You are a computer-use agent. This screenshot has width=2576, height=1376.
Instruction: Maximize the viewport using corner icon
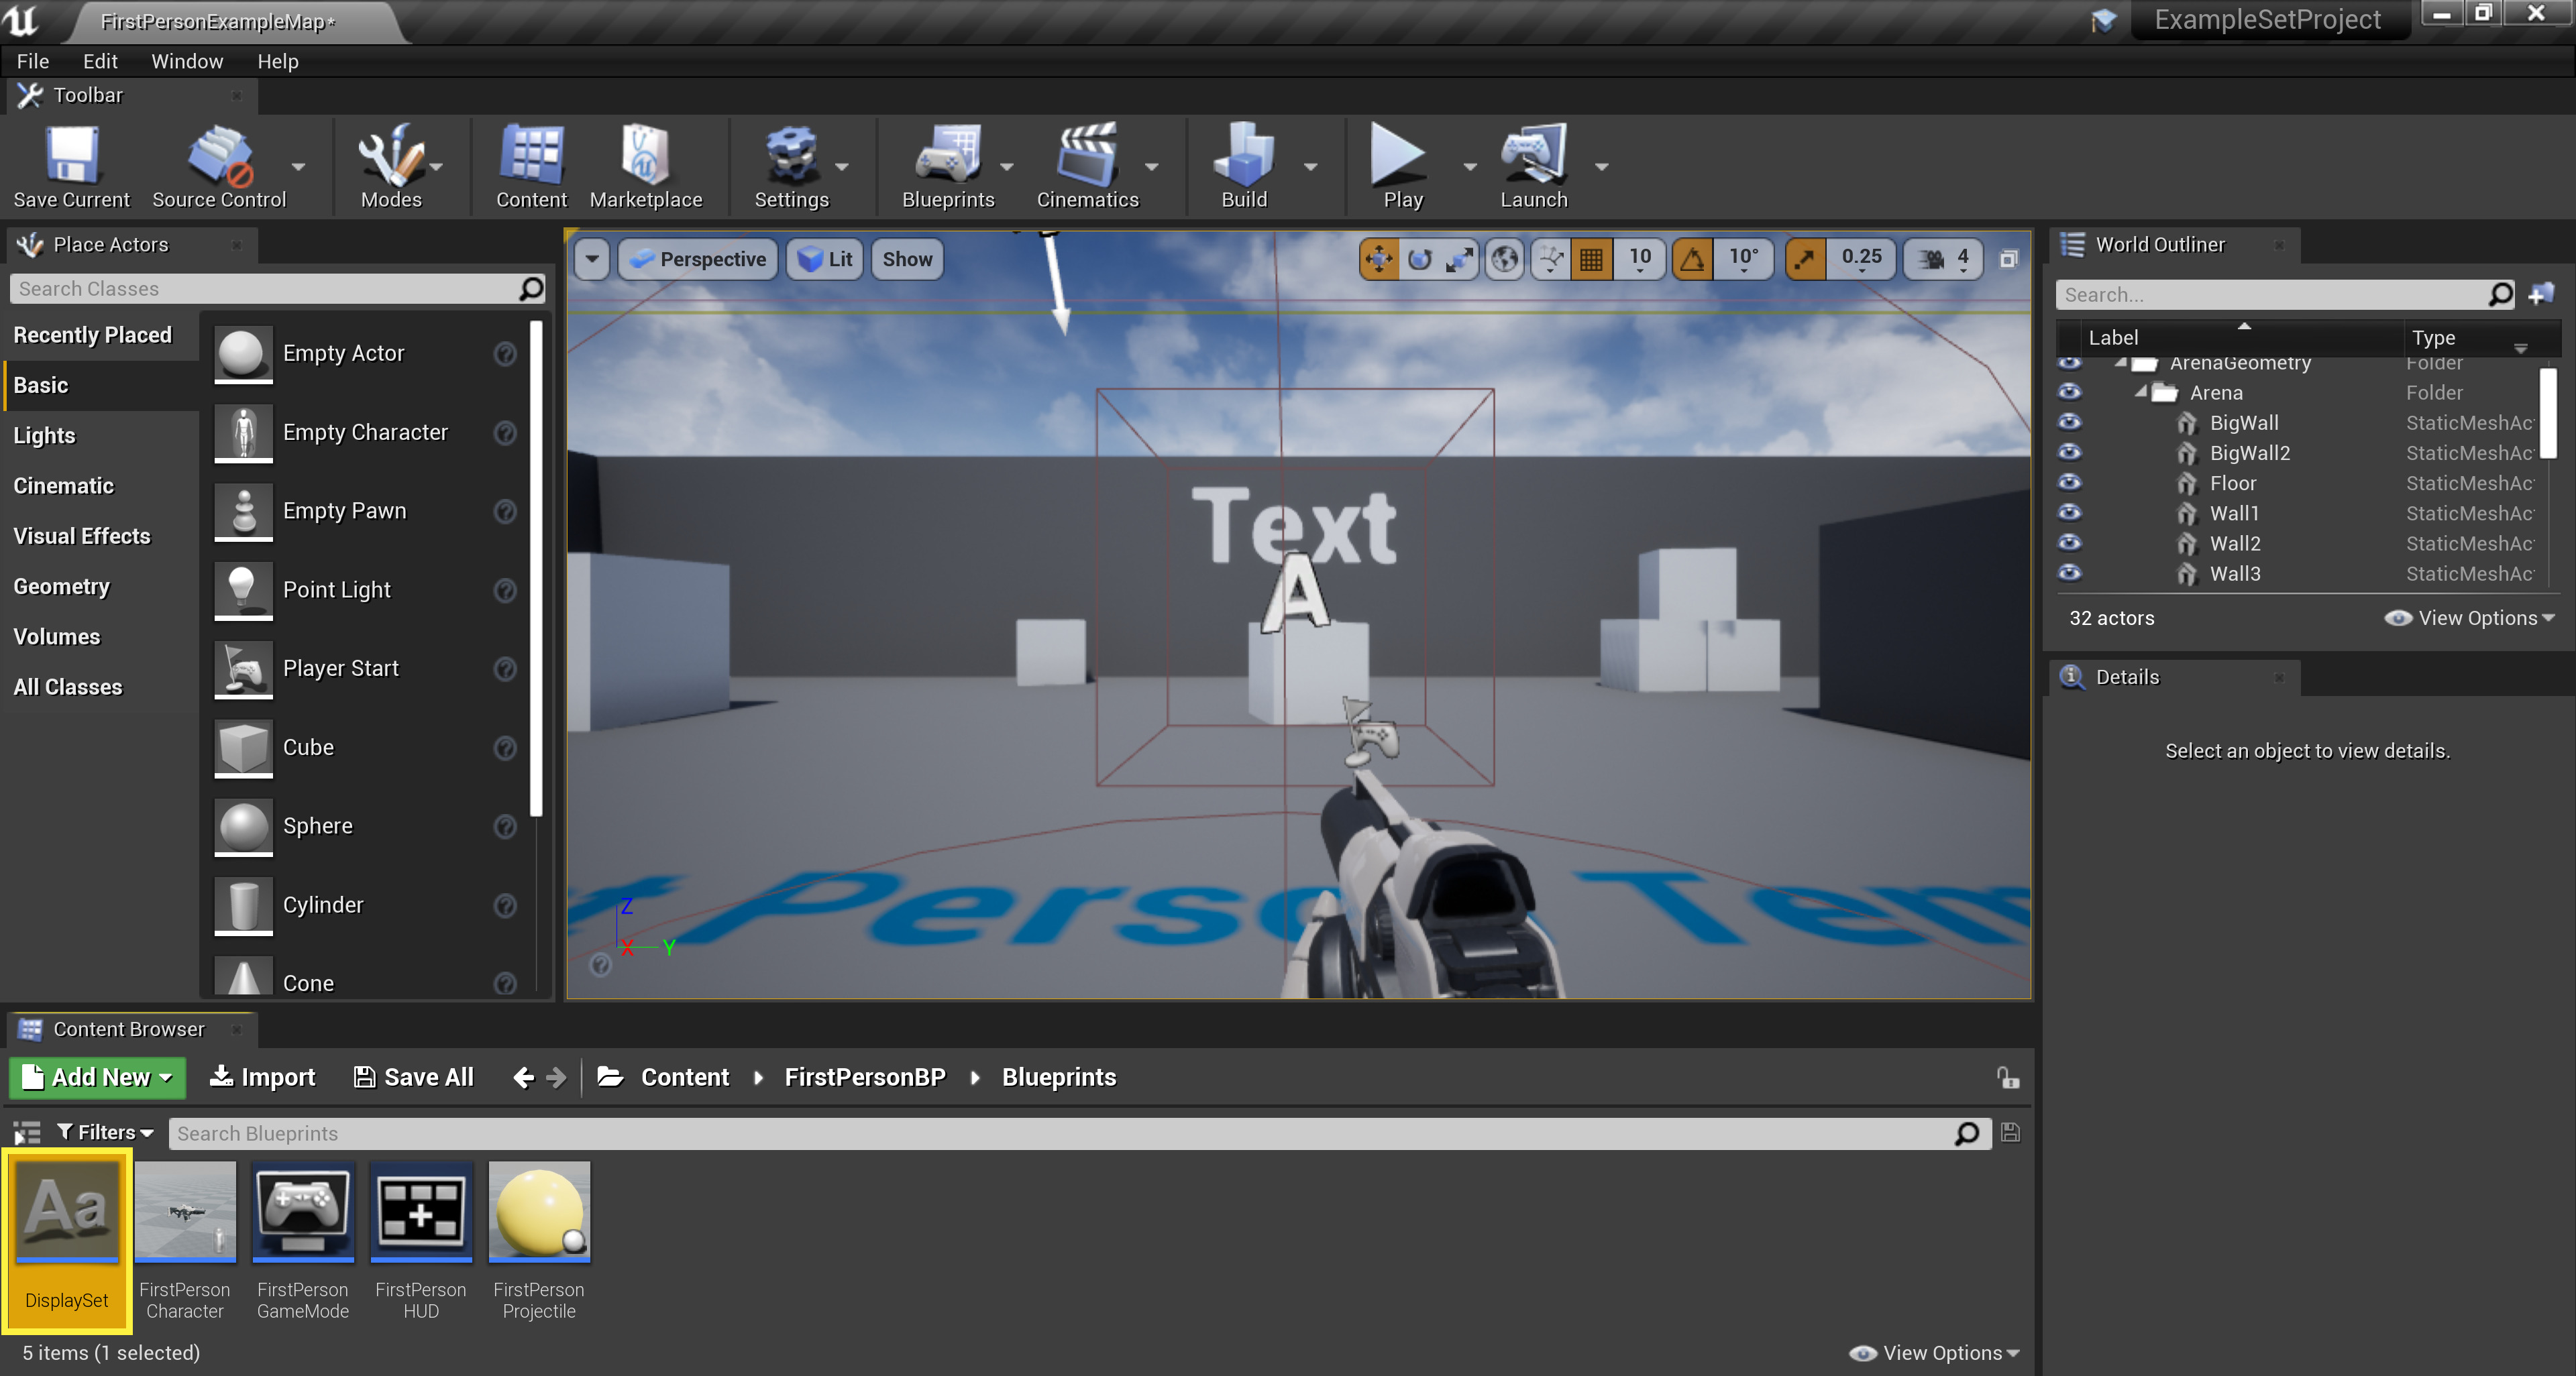(2008, 260)
